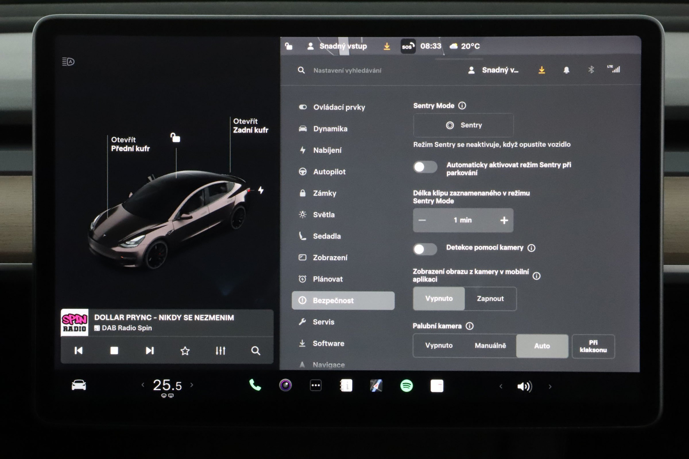Viewport: 689px width, 459px height.
Task: Open the all apps menu
Action: (316, 386)
